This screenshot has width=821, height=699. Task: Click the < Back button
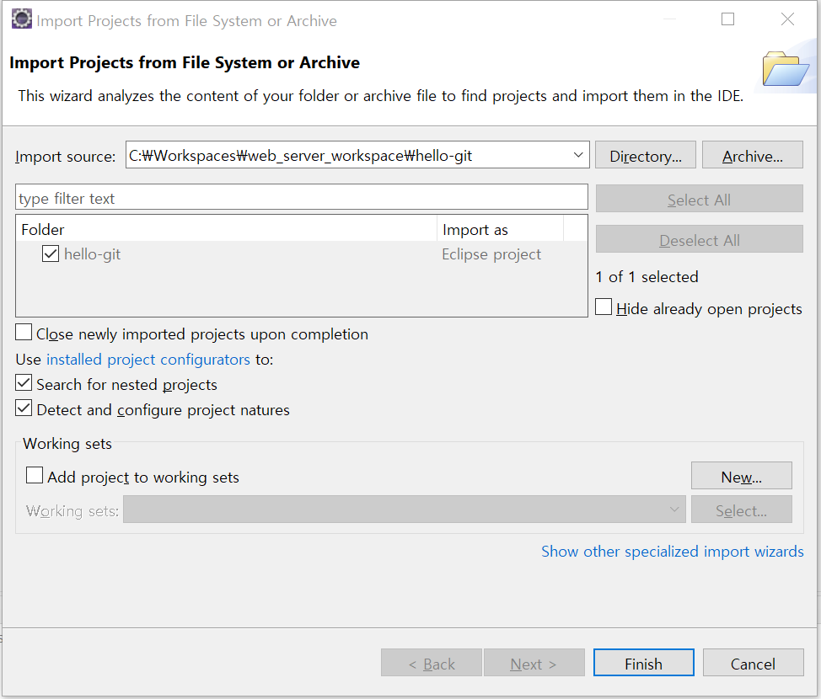[x=432, y=663]
